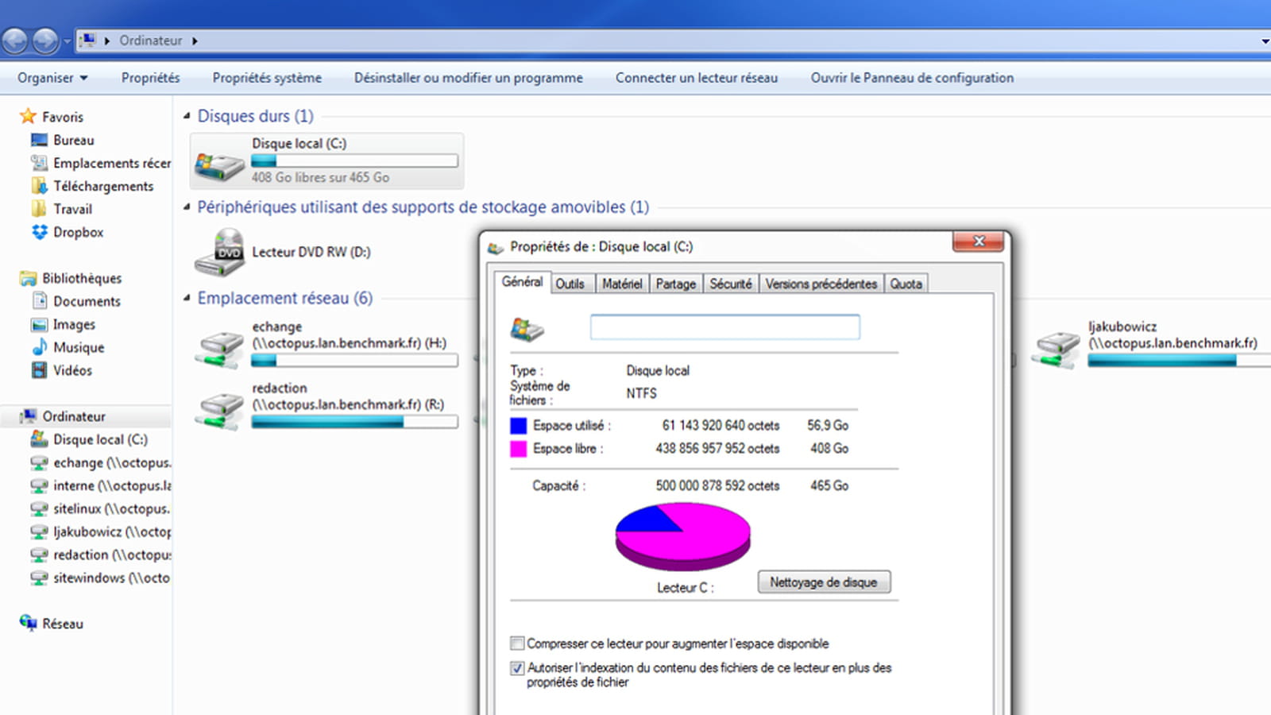Viewport: 1271px width, 715px height.
Task: Click Propriétés système toolbar button
Action: [267, 78]
